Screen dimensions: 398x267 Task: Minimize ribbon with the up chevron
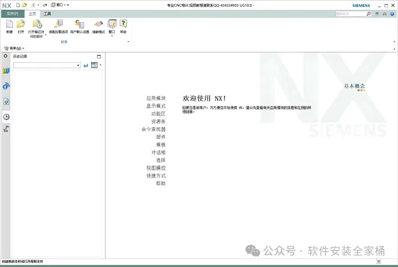coord(385,14)
